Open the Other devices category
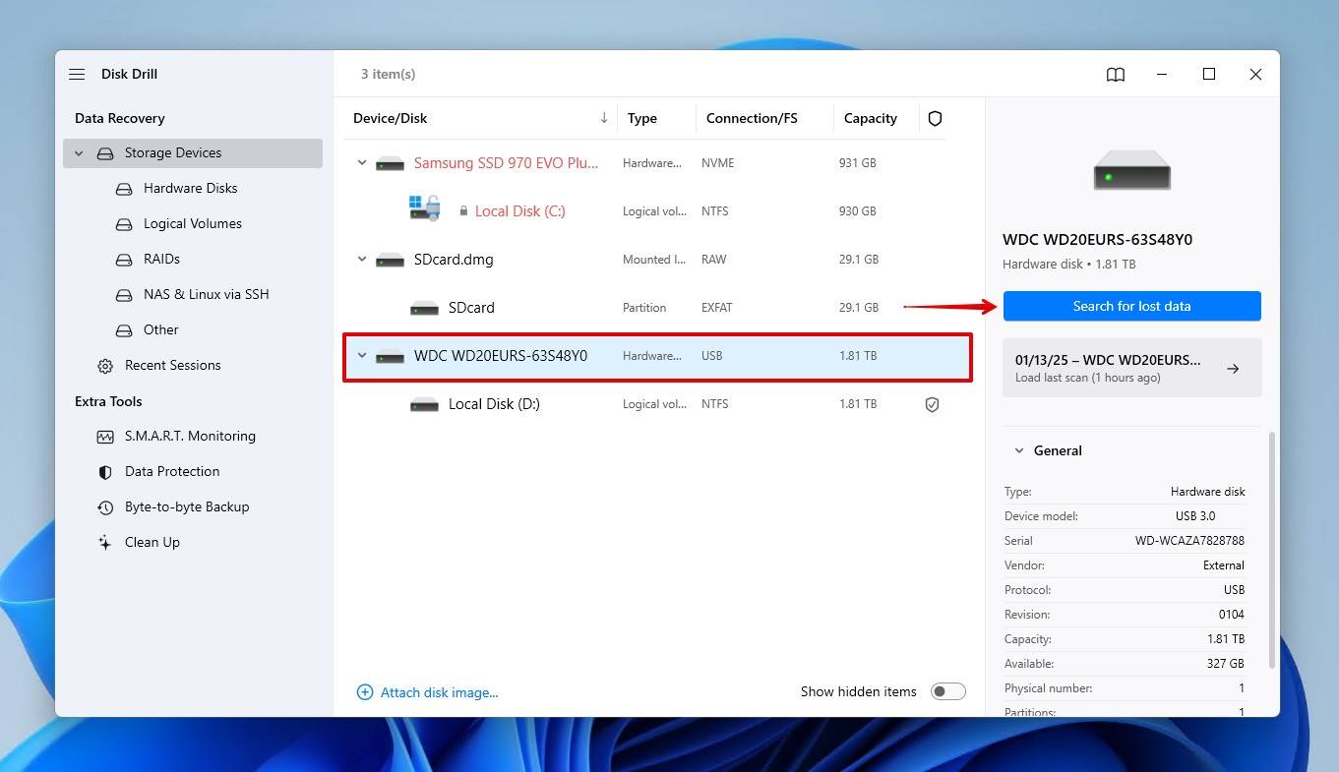 point(160,329)
